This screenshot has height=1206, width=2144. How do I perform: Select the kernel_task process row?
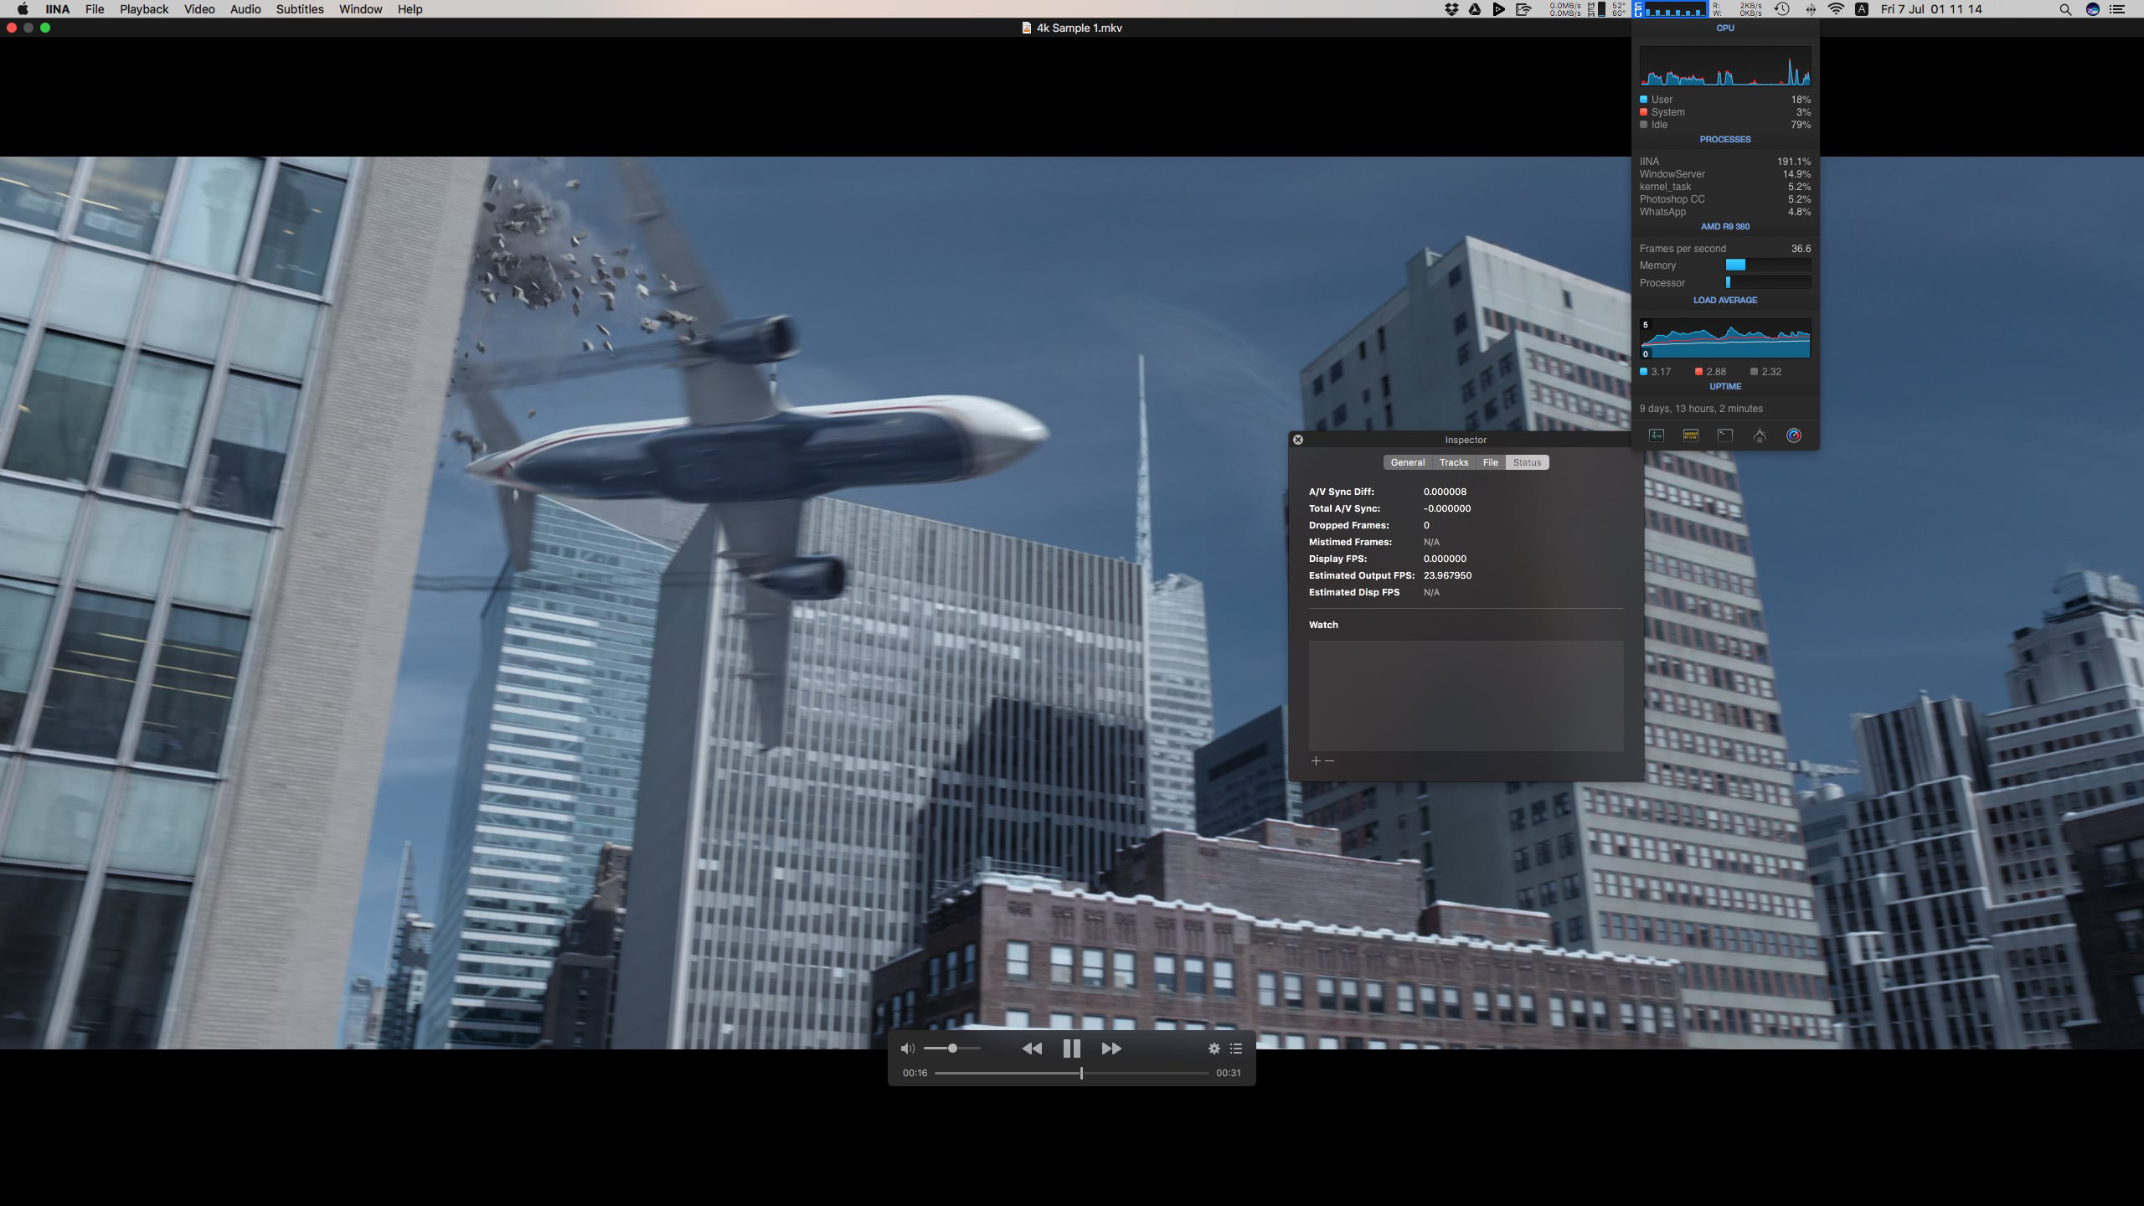pos(1725,187)
